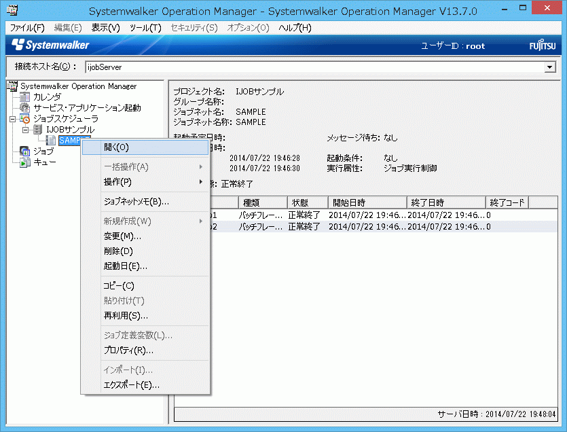Choose 変更(M)... in the context menu

(145, 236)
